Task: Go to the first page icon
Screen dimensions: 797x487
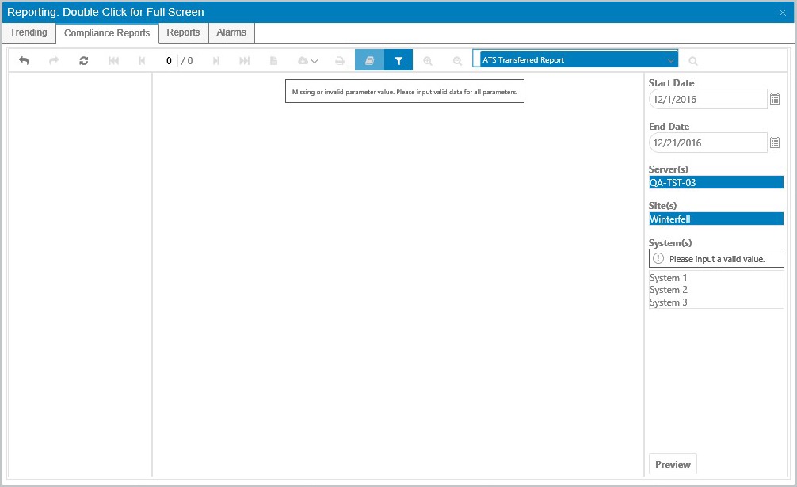Action: coord(113,60)
